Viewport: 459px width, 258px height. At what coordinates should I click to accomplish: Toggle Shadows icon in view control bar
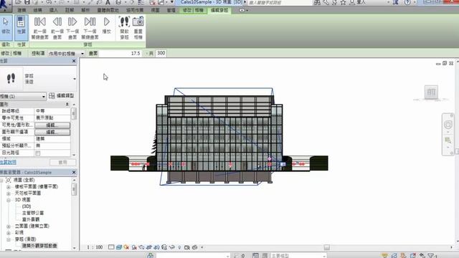coord(134,247)
